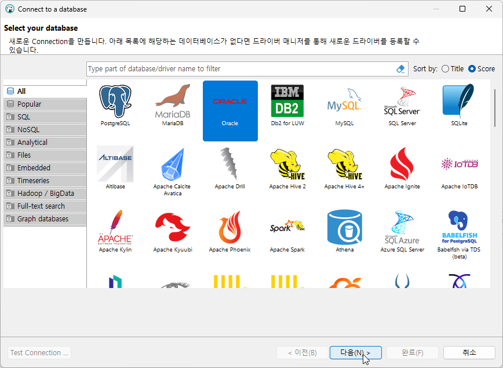The height and width of the screenshot is (368, 503).
Task: Click the disabled < 이전(B) button
Action: pos(302,352)
